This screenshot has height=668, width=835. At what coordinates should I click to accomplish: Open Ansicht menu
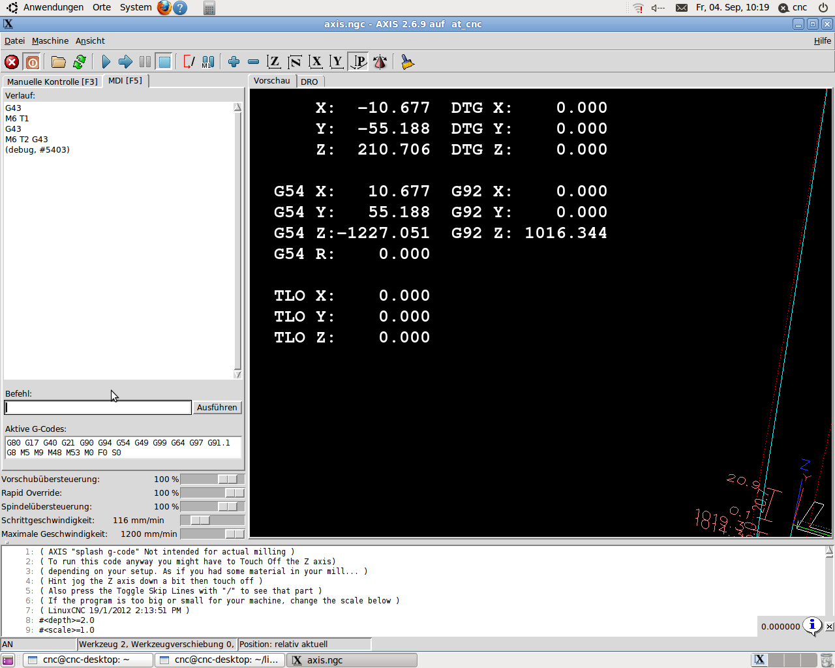(90, 40)
